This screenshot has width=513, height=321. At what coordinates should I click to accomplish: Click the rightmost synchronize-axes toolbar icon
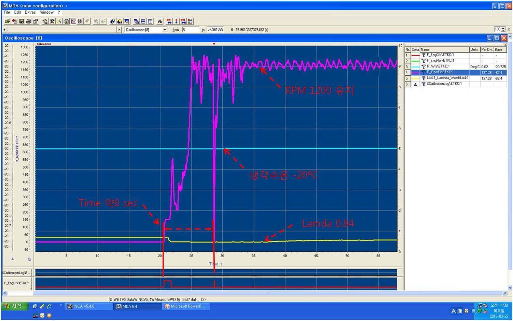(190, 21)
